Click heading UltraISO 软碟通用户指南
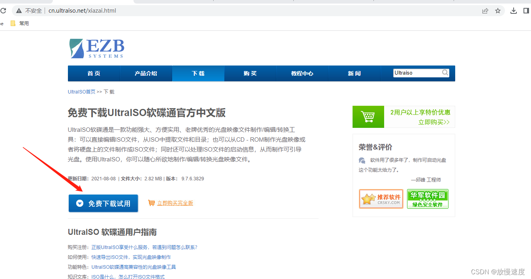The image size is (531, 279). pyautogui.click(x=112, y=232)
